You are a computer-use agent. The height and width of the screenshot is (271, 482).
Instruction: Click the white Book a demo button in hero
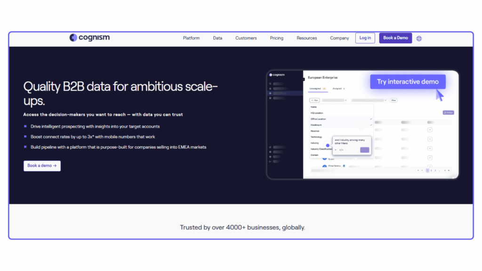tap(42, 166)
